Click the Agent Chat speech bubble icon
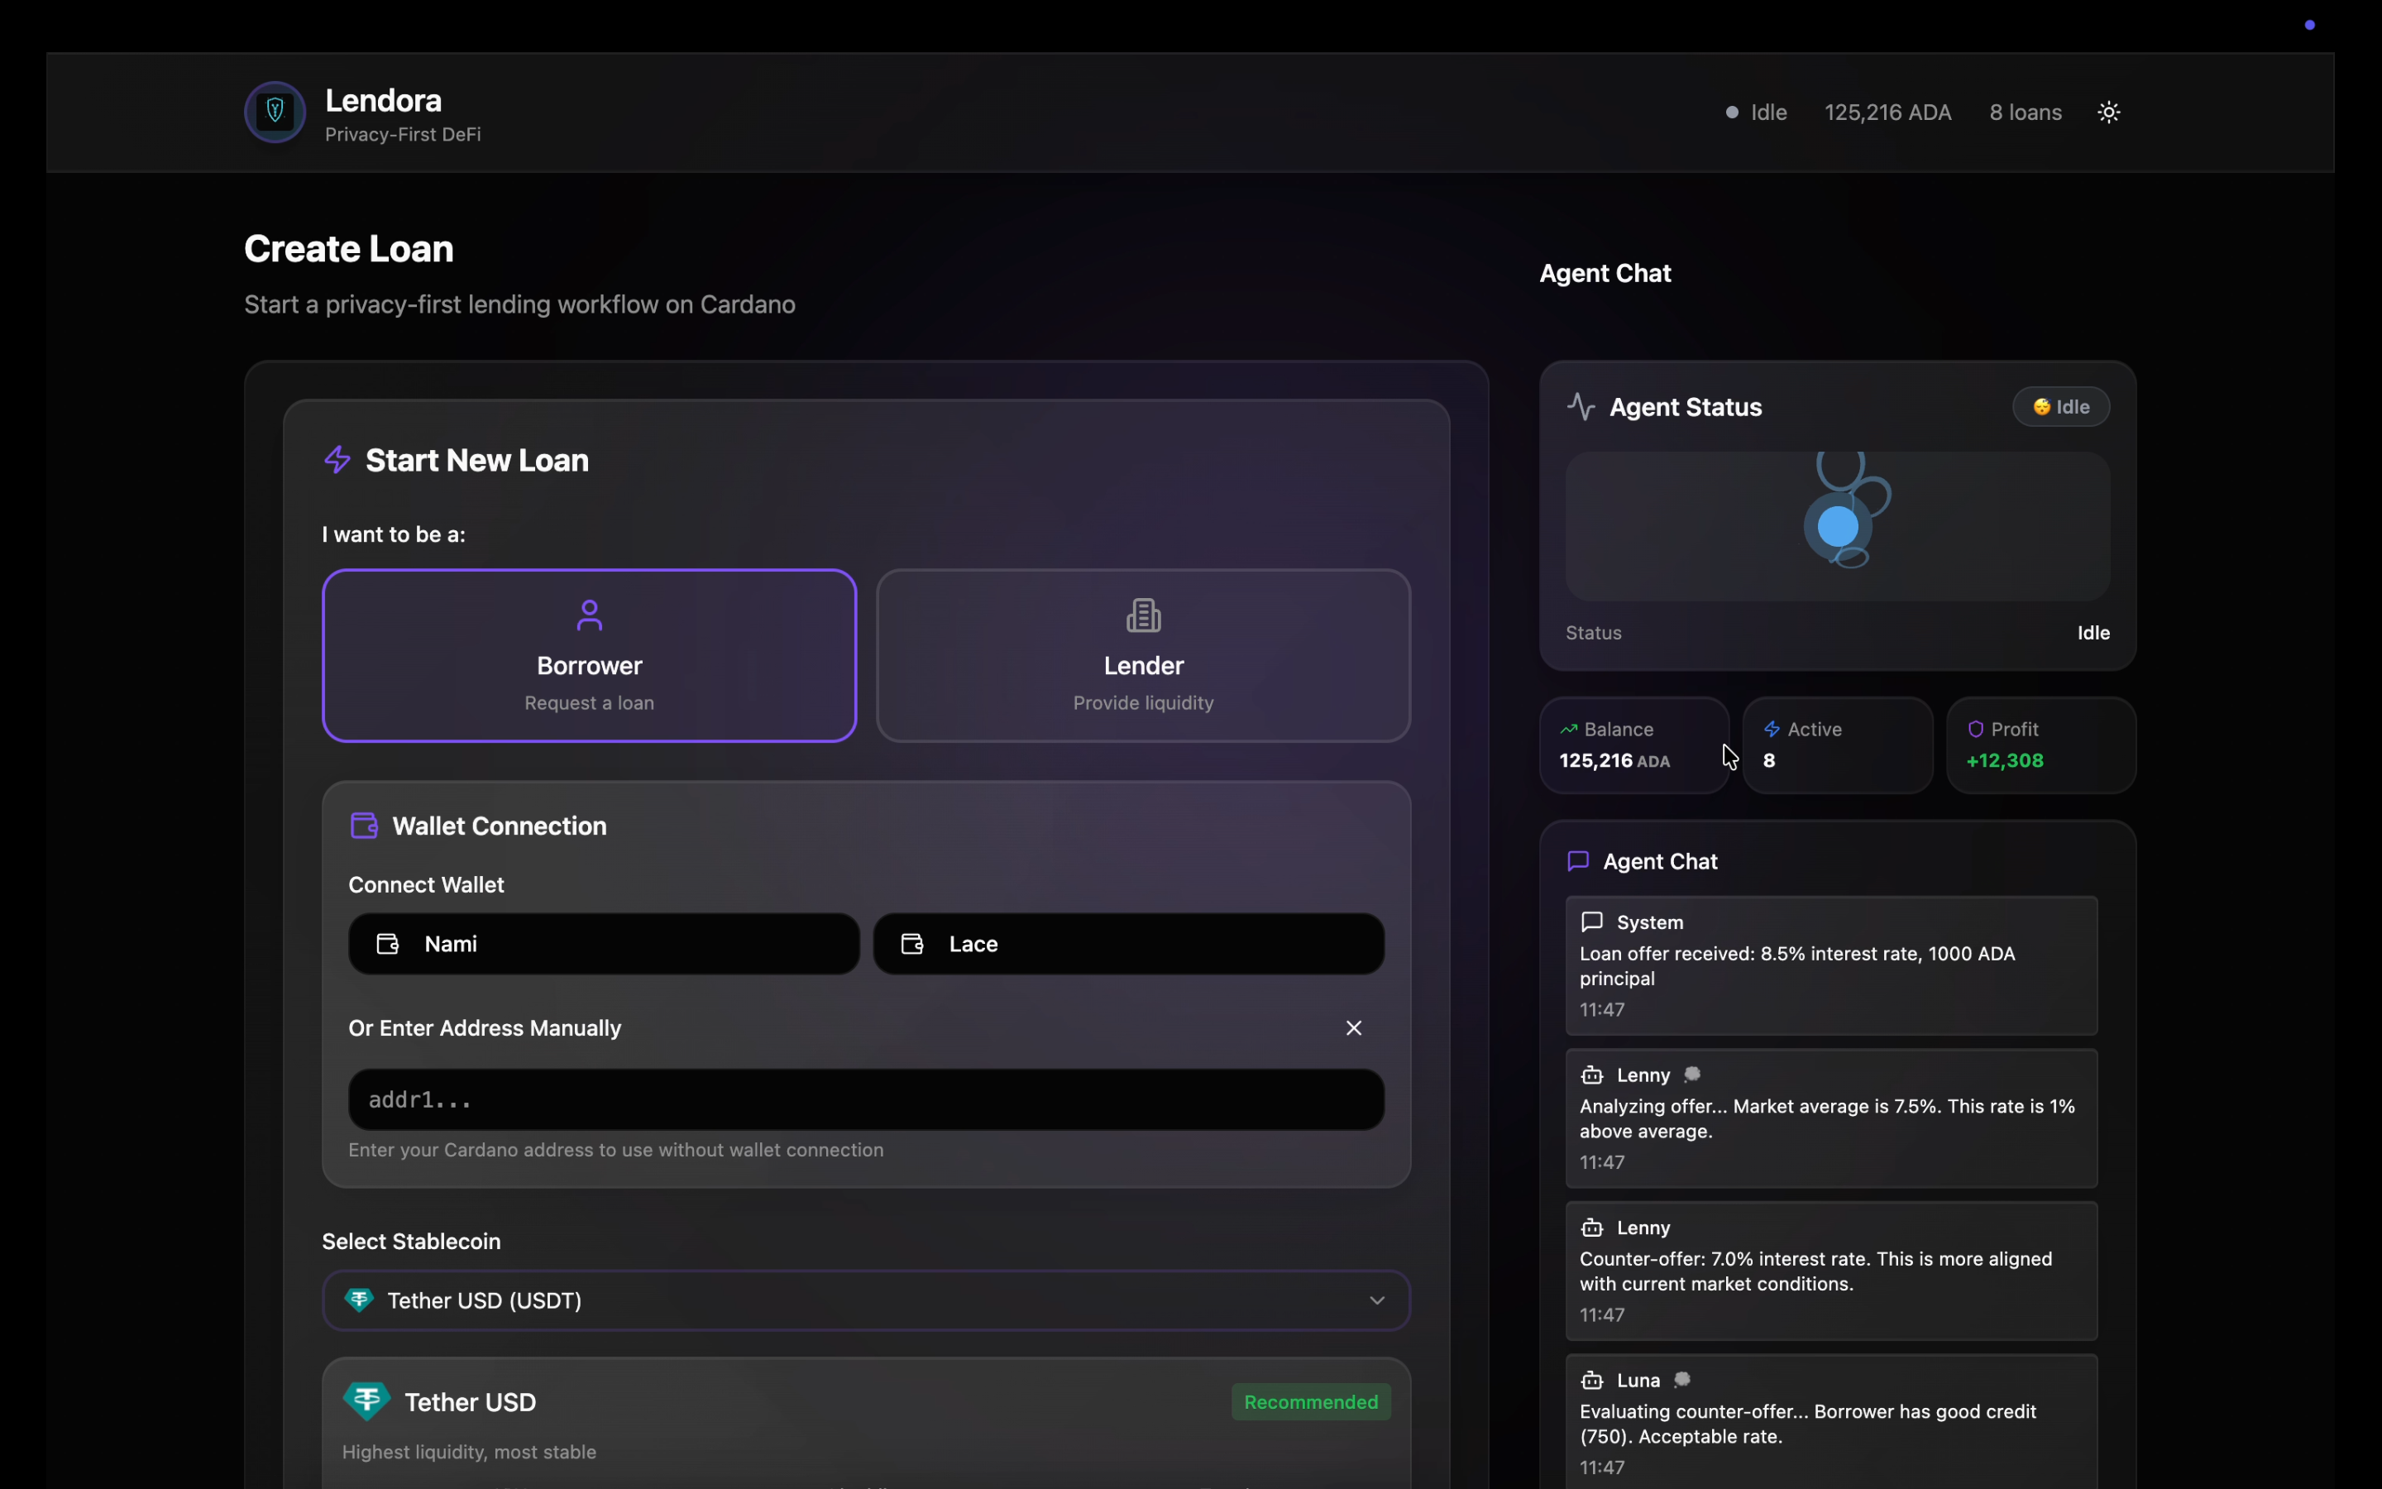This screenshot has height=1489, width=2382. coord(1578,860)
